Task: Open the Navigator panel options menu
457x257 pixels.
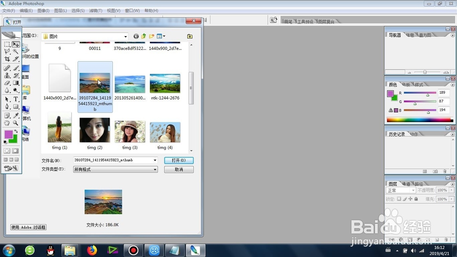Action: 452,35
